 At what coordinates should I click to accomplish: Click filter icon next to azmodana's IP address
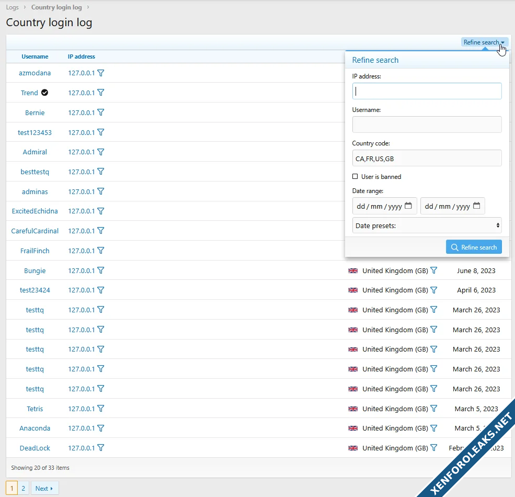click(101, 73)
